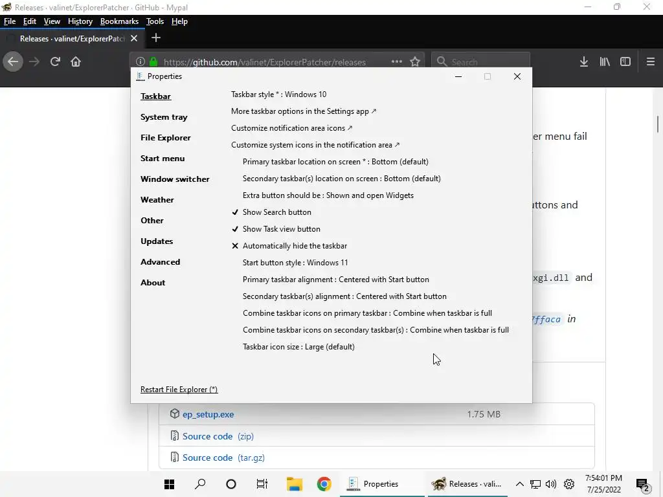Screen dimensions: 663x497
Task: Reload the GitHub releases page
Action: coord(55,61)
